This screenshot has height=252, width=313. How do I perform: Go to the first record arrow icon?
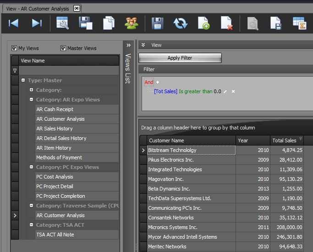click(13, 23)
